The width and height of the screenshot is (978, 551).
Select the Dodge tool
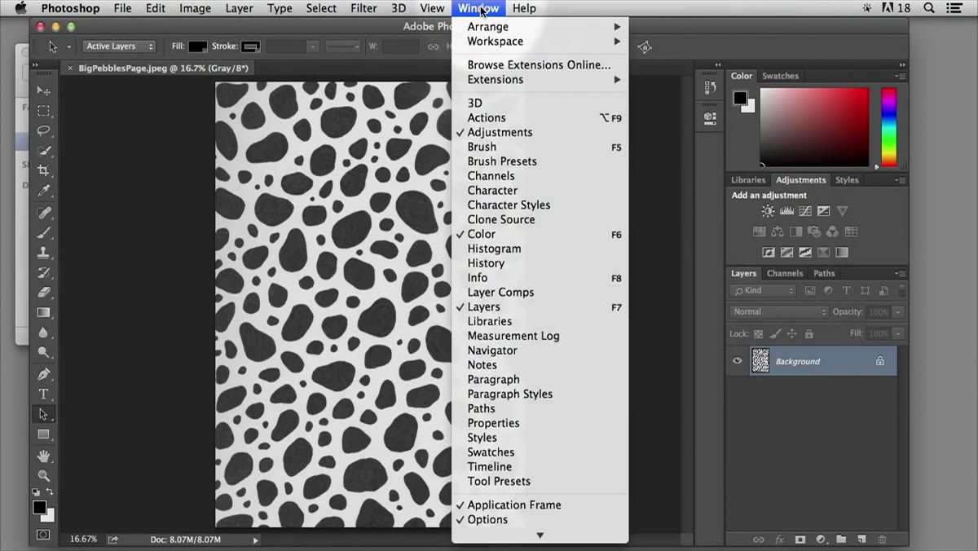[44, 353]
